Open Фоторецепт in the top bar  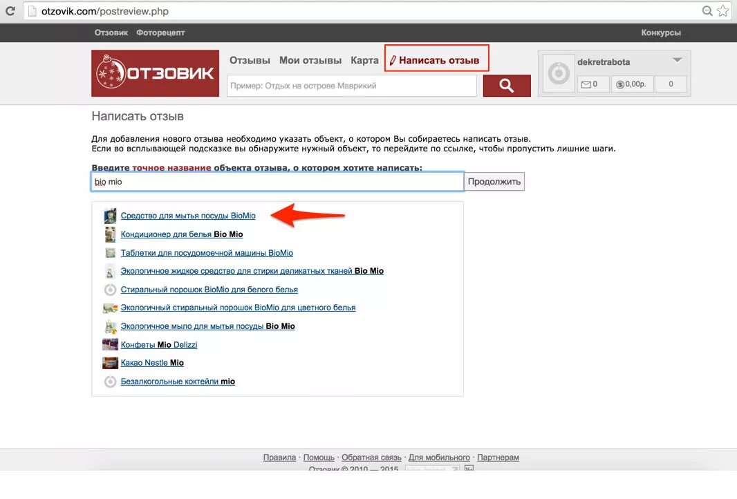pos(160,33)
